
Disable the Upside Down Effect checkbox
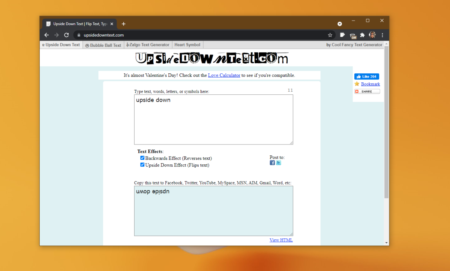(142, 165)
